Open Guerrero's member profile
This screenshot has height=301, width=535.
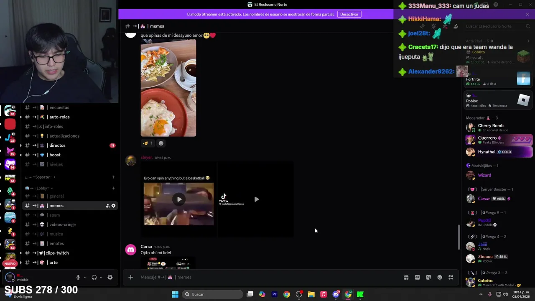tap(499, 140)
